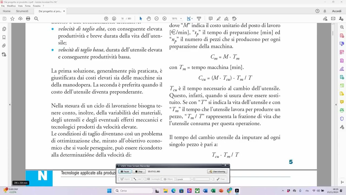Click the yellow comment tool in right pane
Screen dimensions: 346x195
[342, 102]
